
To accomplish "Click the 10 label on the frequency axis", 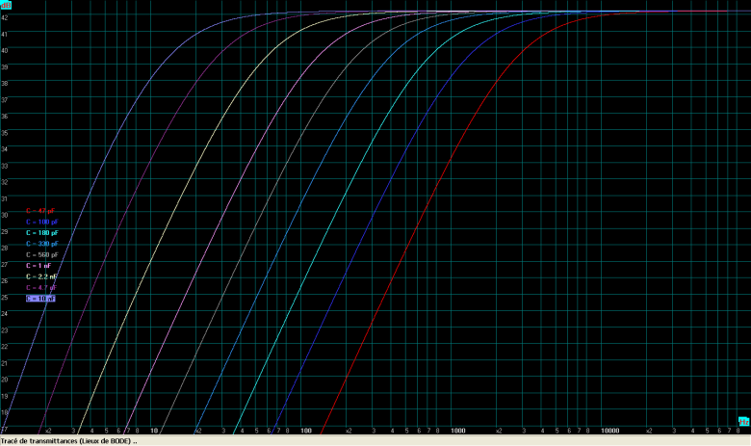I will tap(153, 431).
